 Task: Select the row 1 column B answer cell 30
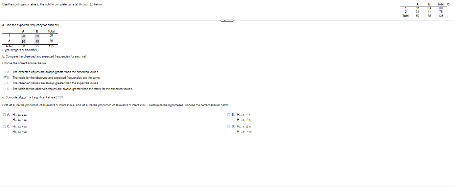37,36
